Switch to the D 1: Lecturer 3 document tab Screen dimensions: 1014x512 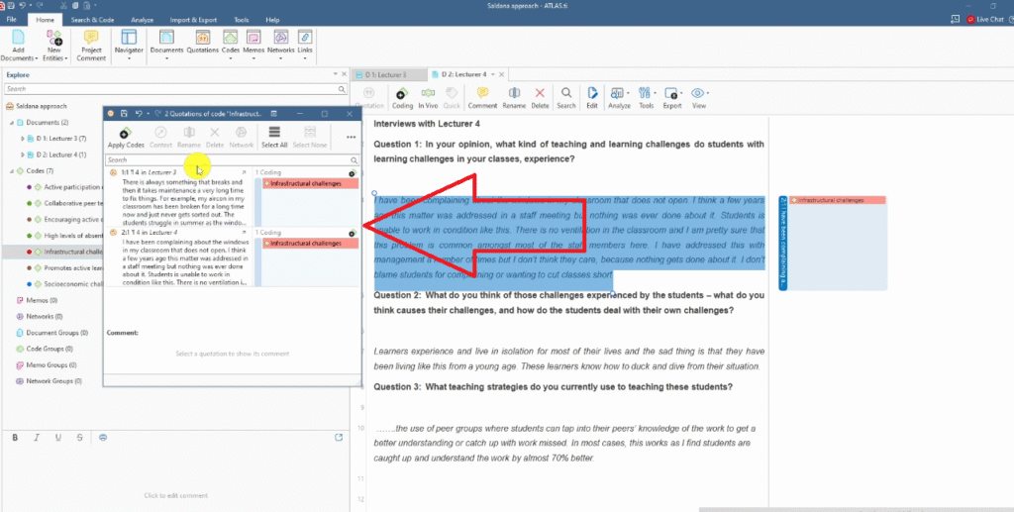click(x=388, y=75)
